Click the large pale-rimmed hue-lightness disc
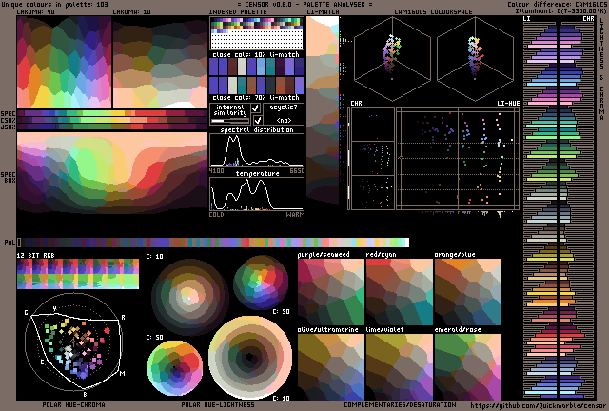Screen dimensions: 609x411 point(250,358)
